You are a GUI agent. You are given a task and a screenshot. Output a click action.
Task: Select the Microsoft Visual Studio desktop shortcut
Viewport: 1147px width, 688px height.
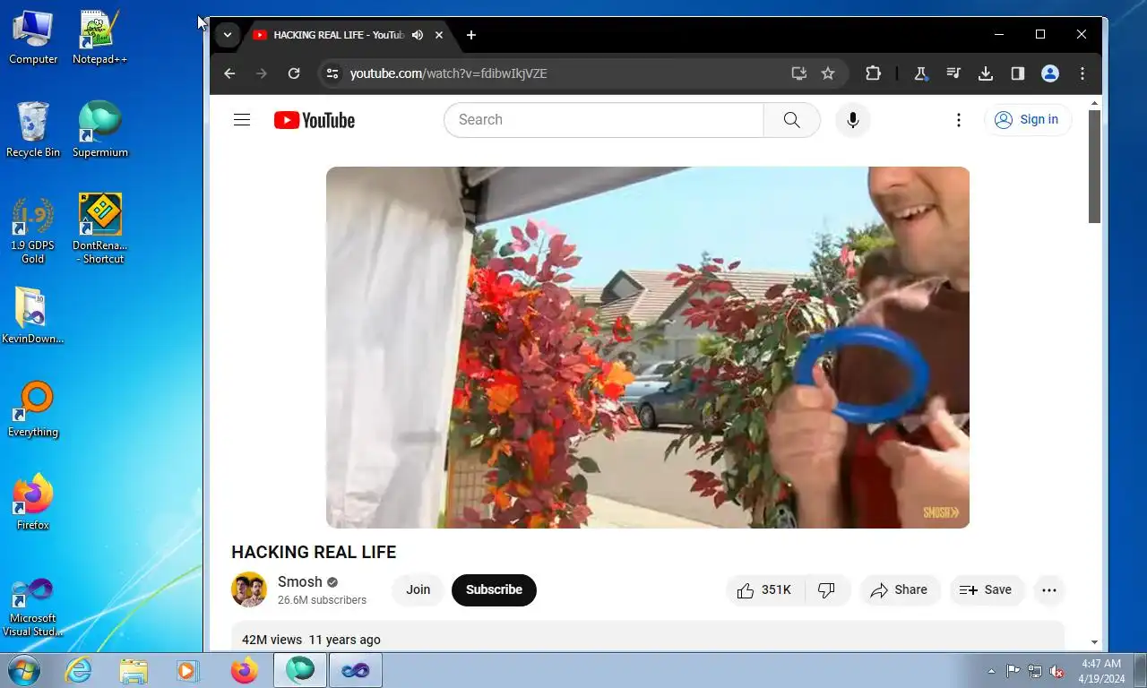[x=33, y=607]
